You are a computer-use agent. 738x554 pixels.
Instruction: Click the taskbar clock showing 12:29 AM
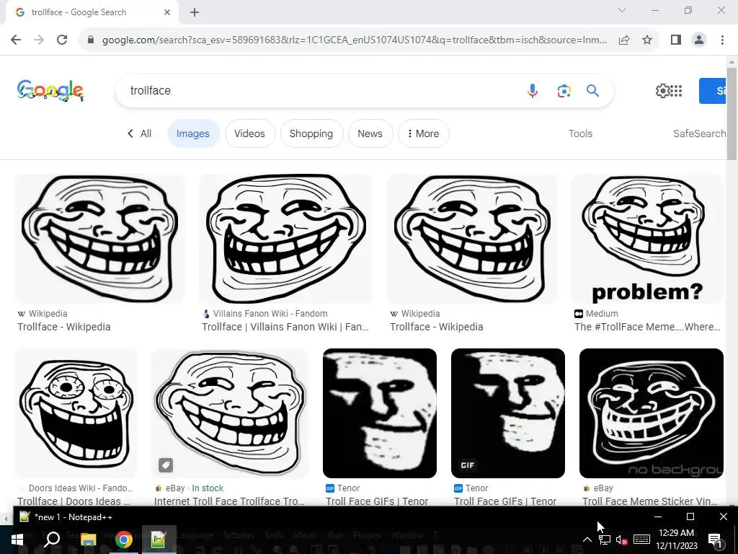click(x=676, y=540)
